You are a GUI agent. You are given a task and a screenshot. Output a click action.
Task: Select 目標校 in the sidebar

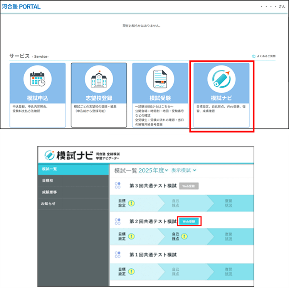(x=73, y=181)
